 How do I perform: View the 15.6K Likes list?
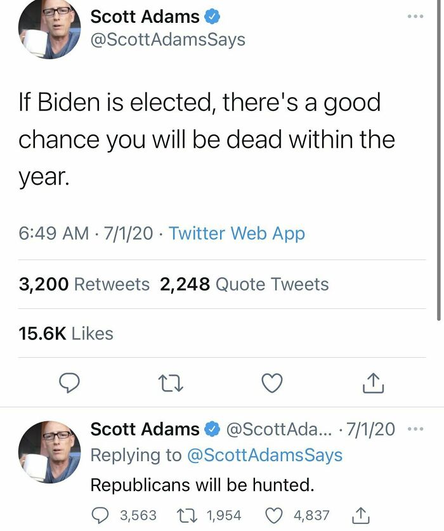tap(66, 333)
